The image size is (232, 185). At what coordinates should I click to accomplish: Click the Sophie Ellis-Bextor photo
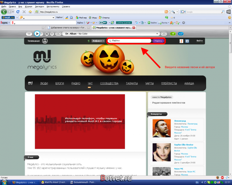pos(162,152)
